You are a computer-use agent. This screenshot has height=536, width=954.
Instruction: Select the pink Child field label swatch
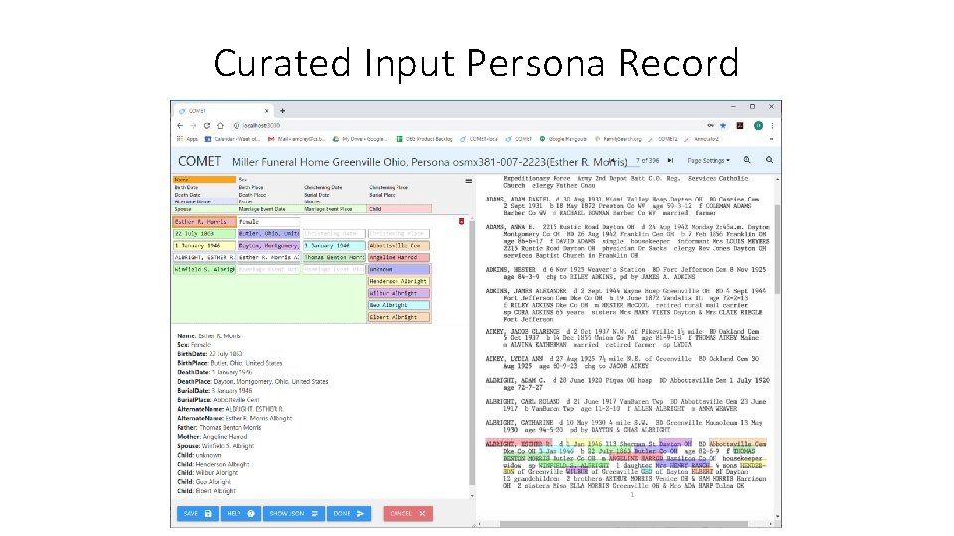coord(399,209)
